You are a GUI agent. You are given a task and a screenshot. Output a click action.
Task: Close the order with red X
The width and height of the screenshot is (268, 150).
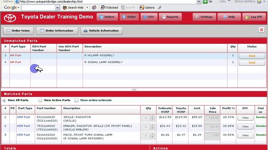tap(261, 30)
